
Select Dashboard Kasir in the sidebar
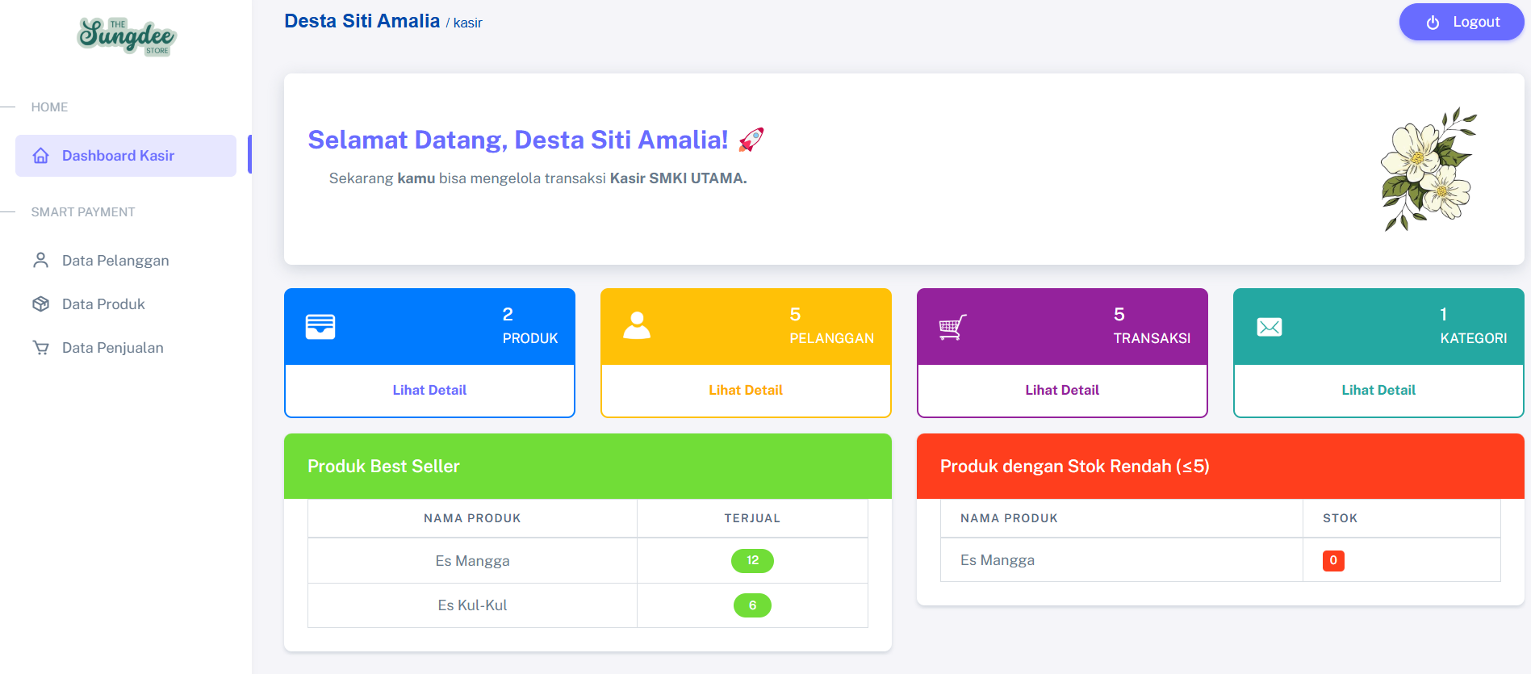(118, 156)
